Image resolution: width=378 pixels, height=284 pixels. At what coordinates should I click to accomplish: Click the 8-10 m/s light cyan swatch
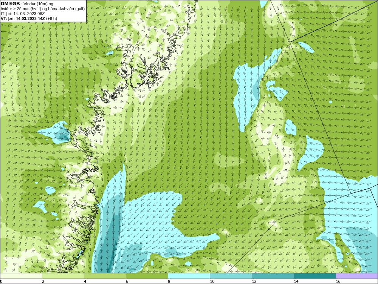click(x=189, y=276)
